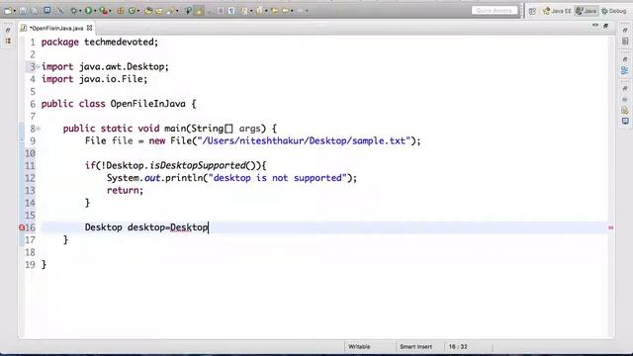The width and height of the screenshot is (633, 356).
Task: Collapse the import block fold marker at line 3
Action: (x=38, y=66)
